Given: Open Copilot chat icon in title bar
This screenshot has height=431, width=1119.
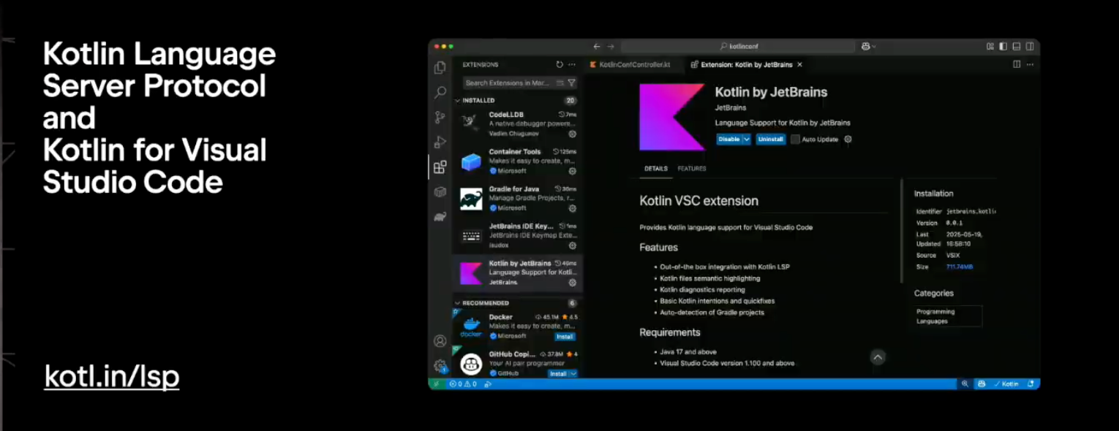Looking at the screenshot, I should pyautogui.click(x=866, y=46).
